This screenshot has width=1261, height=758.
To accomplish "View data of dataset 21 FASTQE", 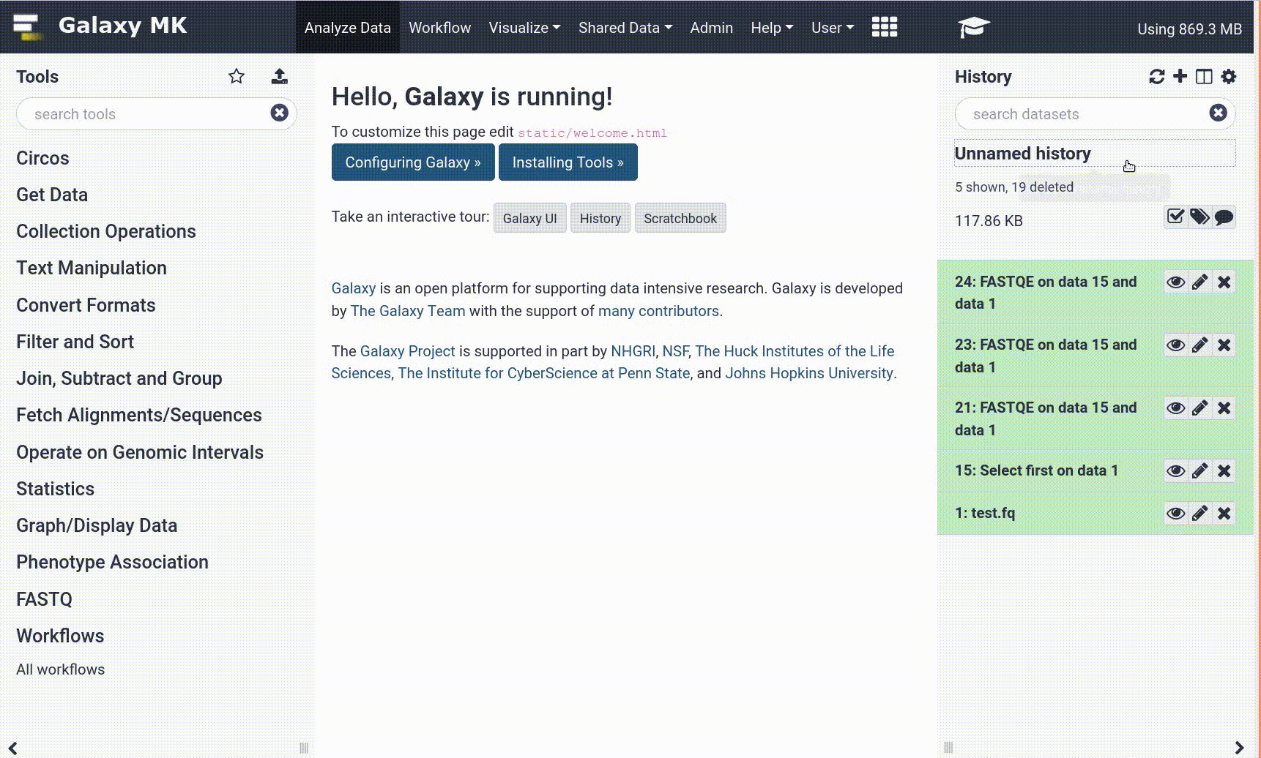I will click(x=1176, y=408).
